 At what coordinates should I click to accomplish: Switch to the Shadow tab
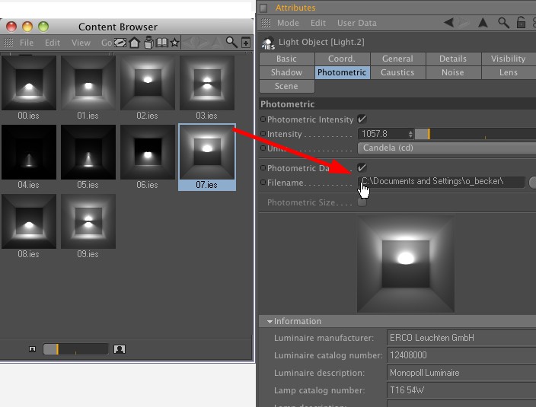tap(286, 72)
